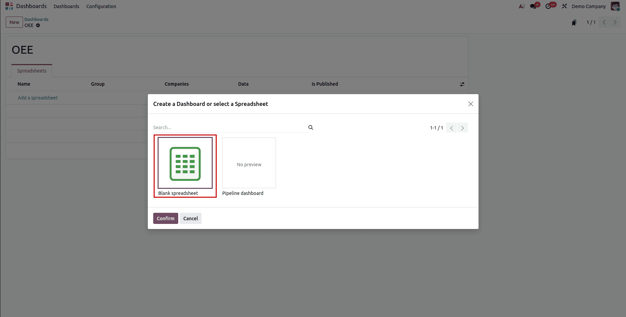Open the Configuration menu
Viewport: 626px width, 317px height.
[x=101, y=6]
